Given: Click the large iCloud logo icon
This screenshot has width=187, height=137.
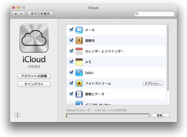Looking at the screenshot, I should click(x=34, y=38).
